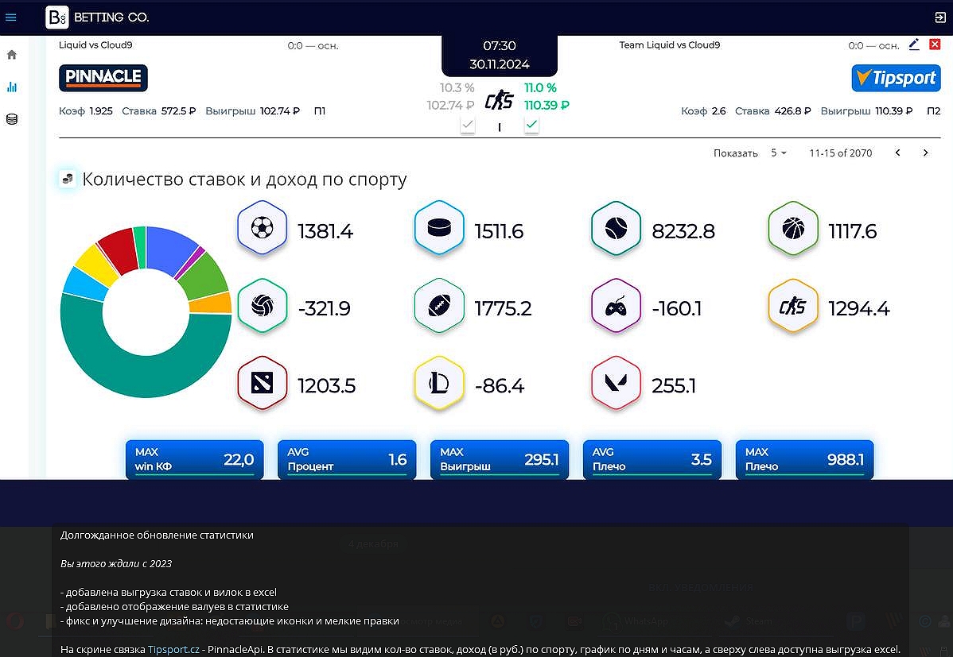Viewport: 953px width, 657px height.
Task: Expand the rows-per-page dropdown showing 5
Action: pos(779,153)
